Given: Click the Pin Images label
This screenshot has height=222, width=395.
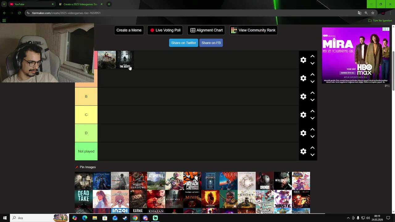Looking at the screenshot, I should tap(88, 167).
